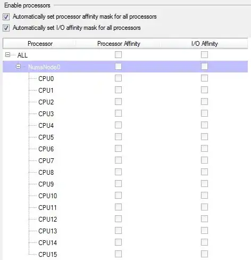Select the CPU5 tree item
251x260 pixels.
point(46,137)
